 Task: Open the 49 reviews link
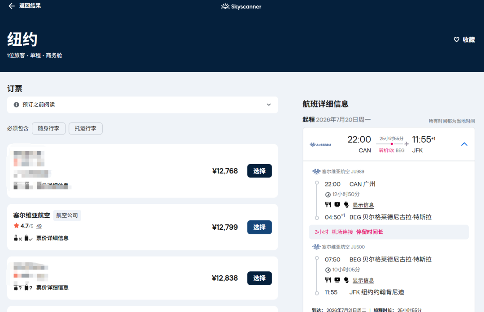[x=39, y=226]
